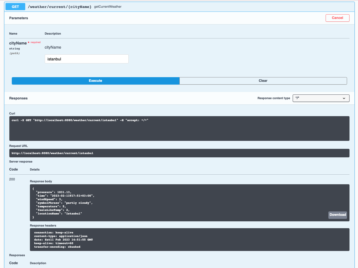The height and width of the screenshot is (268, 358).
Task: Click the "locationName": "Istanbul" line
Action: 59,214
